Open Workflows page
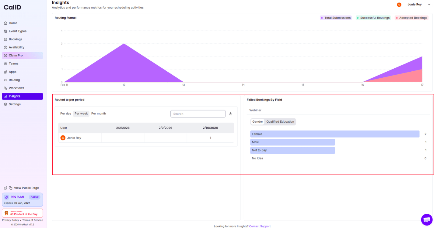This screenshot has width=437, height=228. [22, 88]
